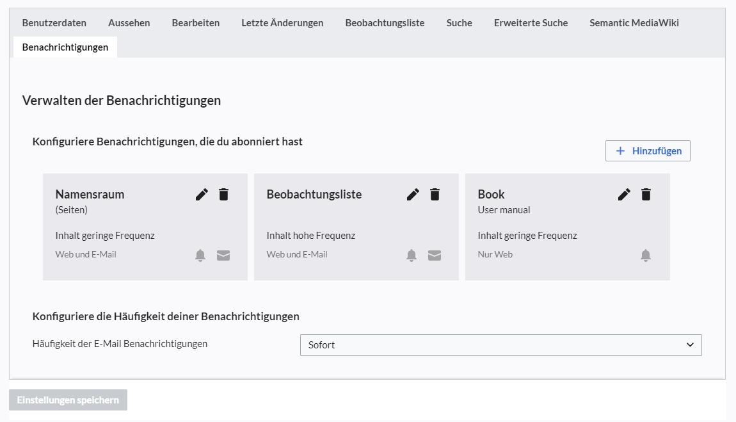
Task: Click bell icon on Namensraum card
Action: pyautogui.click(x=200, y=256)
